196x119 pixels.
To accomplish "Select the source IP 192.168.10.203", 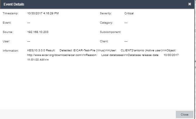I will pos(38,32).
